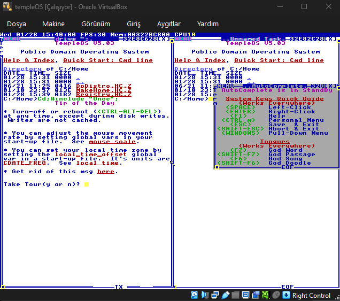340x301 pixels.
Task: Open DoDistro.HC.Z file
Action: [x=104, y=86]
